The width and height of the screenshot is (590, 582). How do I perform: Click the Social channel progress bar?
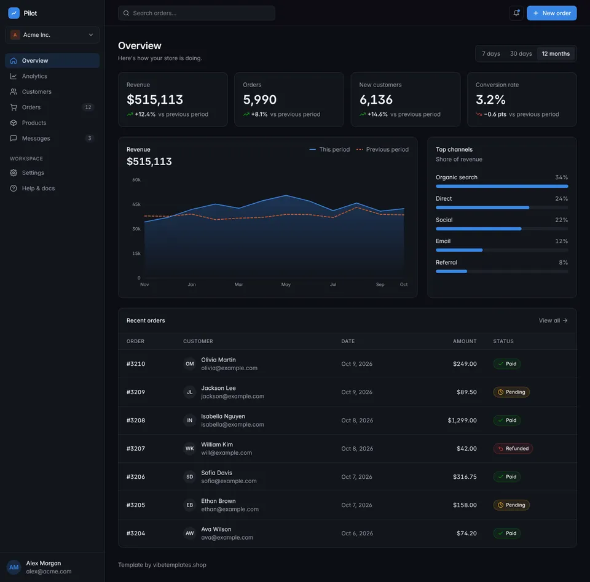[x=502, y=228]
